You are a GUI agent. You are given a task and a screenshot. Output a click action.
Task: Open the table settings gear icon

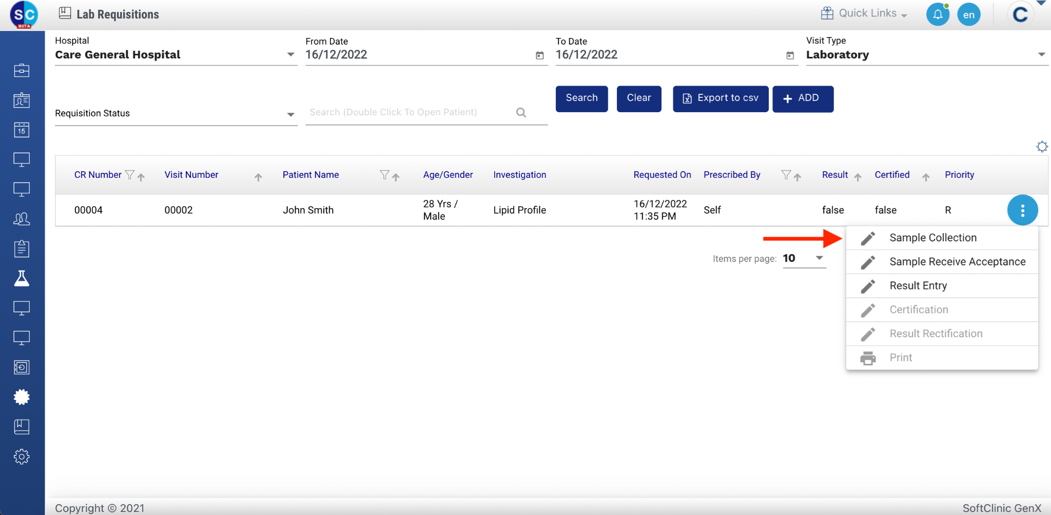[1042, 147]
